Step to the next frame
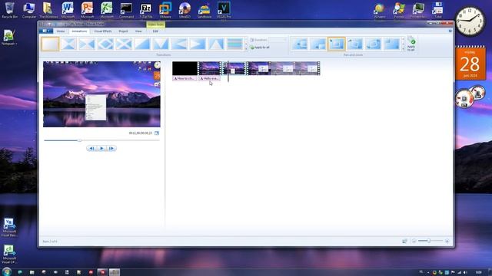The image size is (492, 276). pos(111,148)
